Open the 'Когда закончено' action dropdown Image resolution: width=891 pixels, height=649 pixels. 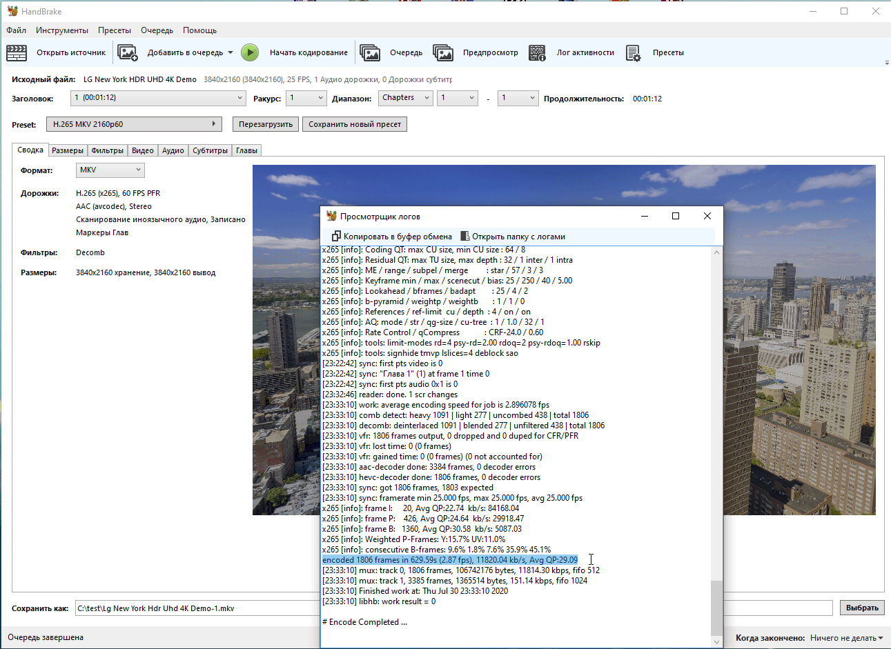pos(846,638)
